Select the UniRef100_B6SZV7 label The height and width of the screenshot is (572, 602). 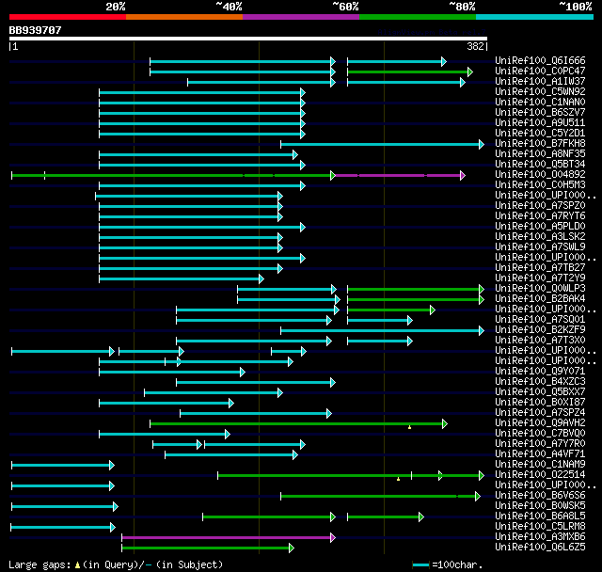coord(540,113)
